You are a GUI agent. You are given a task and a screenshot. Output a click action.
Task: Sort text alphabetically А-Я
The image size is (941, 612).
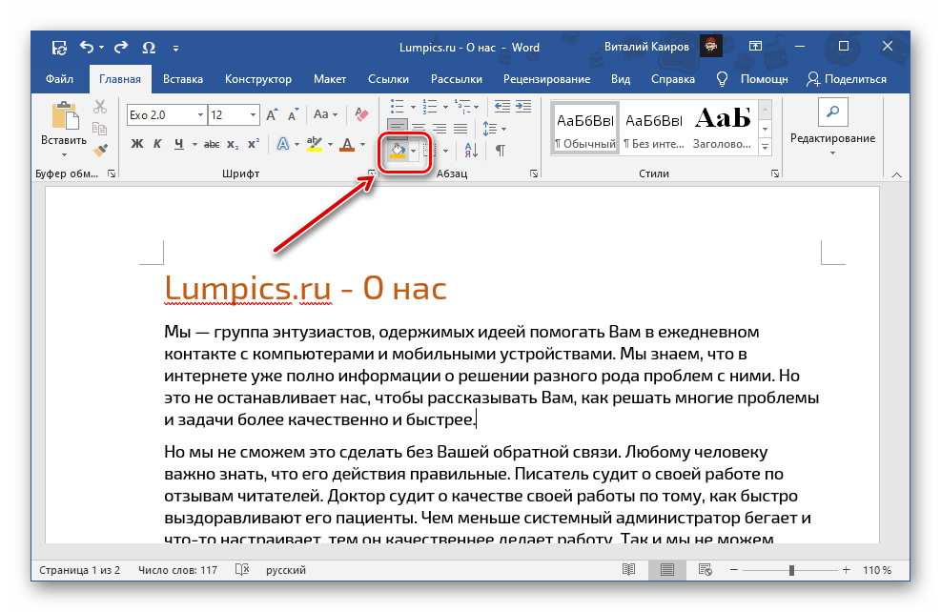click(x=471, y=150)
